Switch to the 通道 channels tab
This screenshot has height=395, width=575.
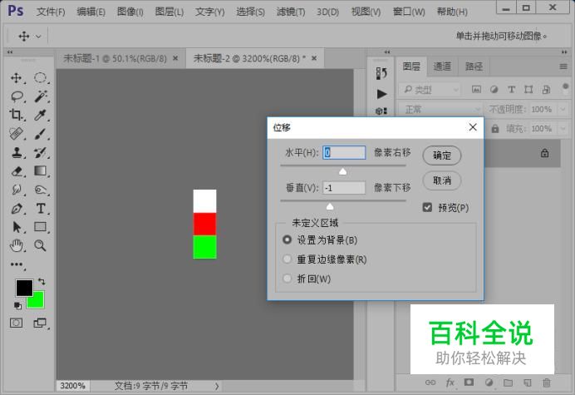442,67
